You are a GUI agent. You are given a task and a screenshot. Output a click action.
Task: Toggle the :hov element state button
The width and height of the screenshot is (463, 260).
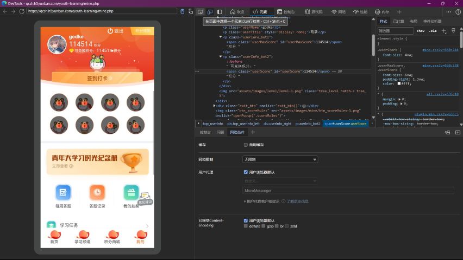(421, 31)
